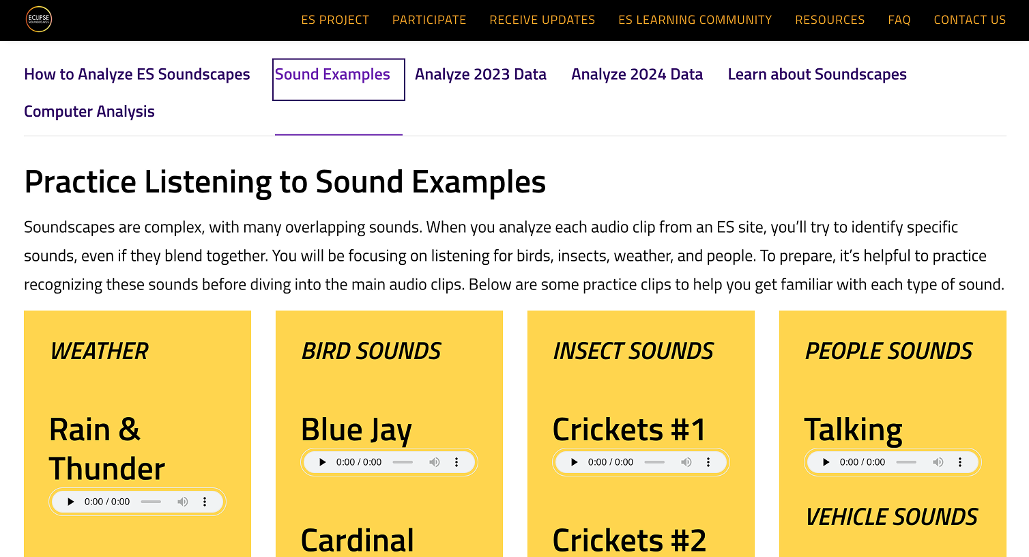
Task: Go to the FAQ page
Action: tap(899, 20)
